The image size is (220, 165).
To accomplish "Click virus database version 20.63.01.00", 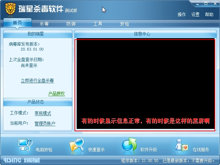I will coord(32,49).
